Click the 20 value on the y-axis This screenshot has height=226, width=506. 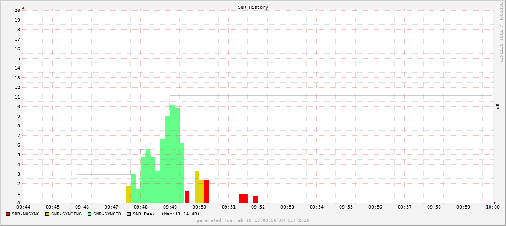pyautogui.click(x=17, y=10)
